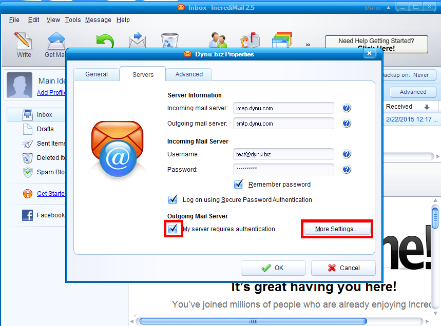Open the Spam Blocker shield folder
This screenshot has width=441, height=326.
click(x=44, y=172)
